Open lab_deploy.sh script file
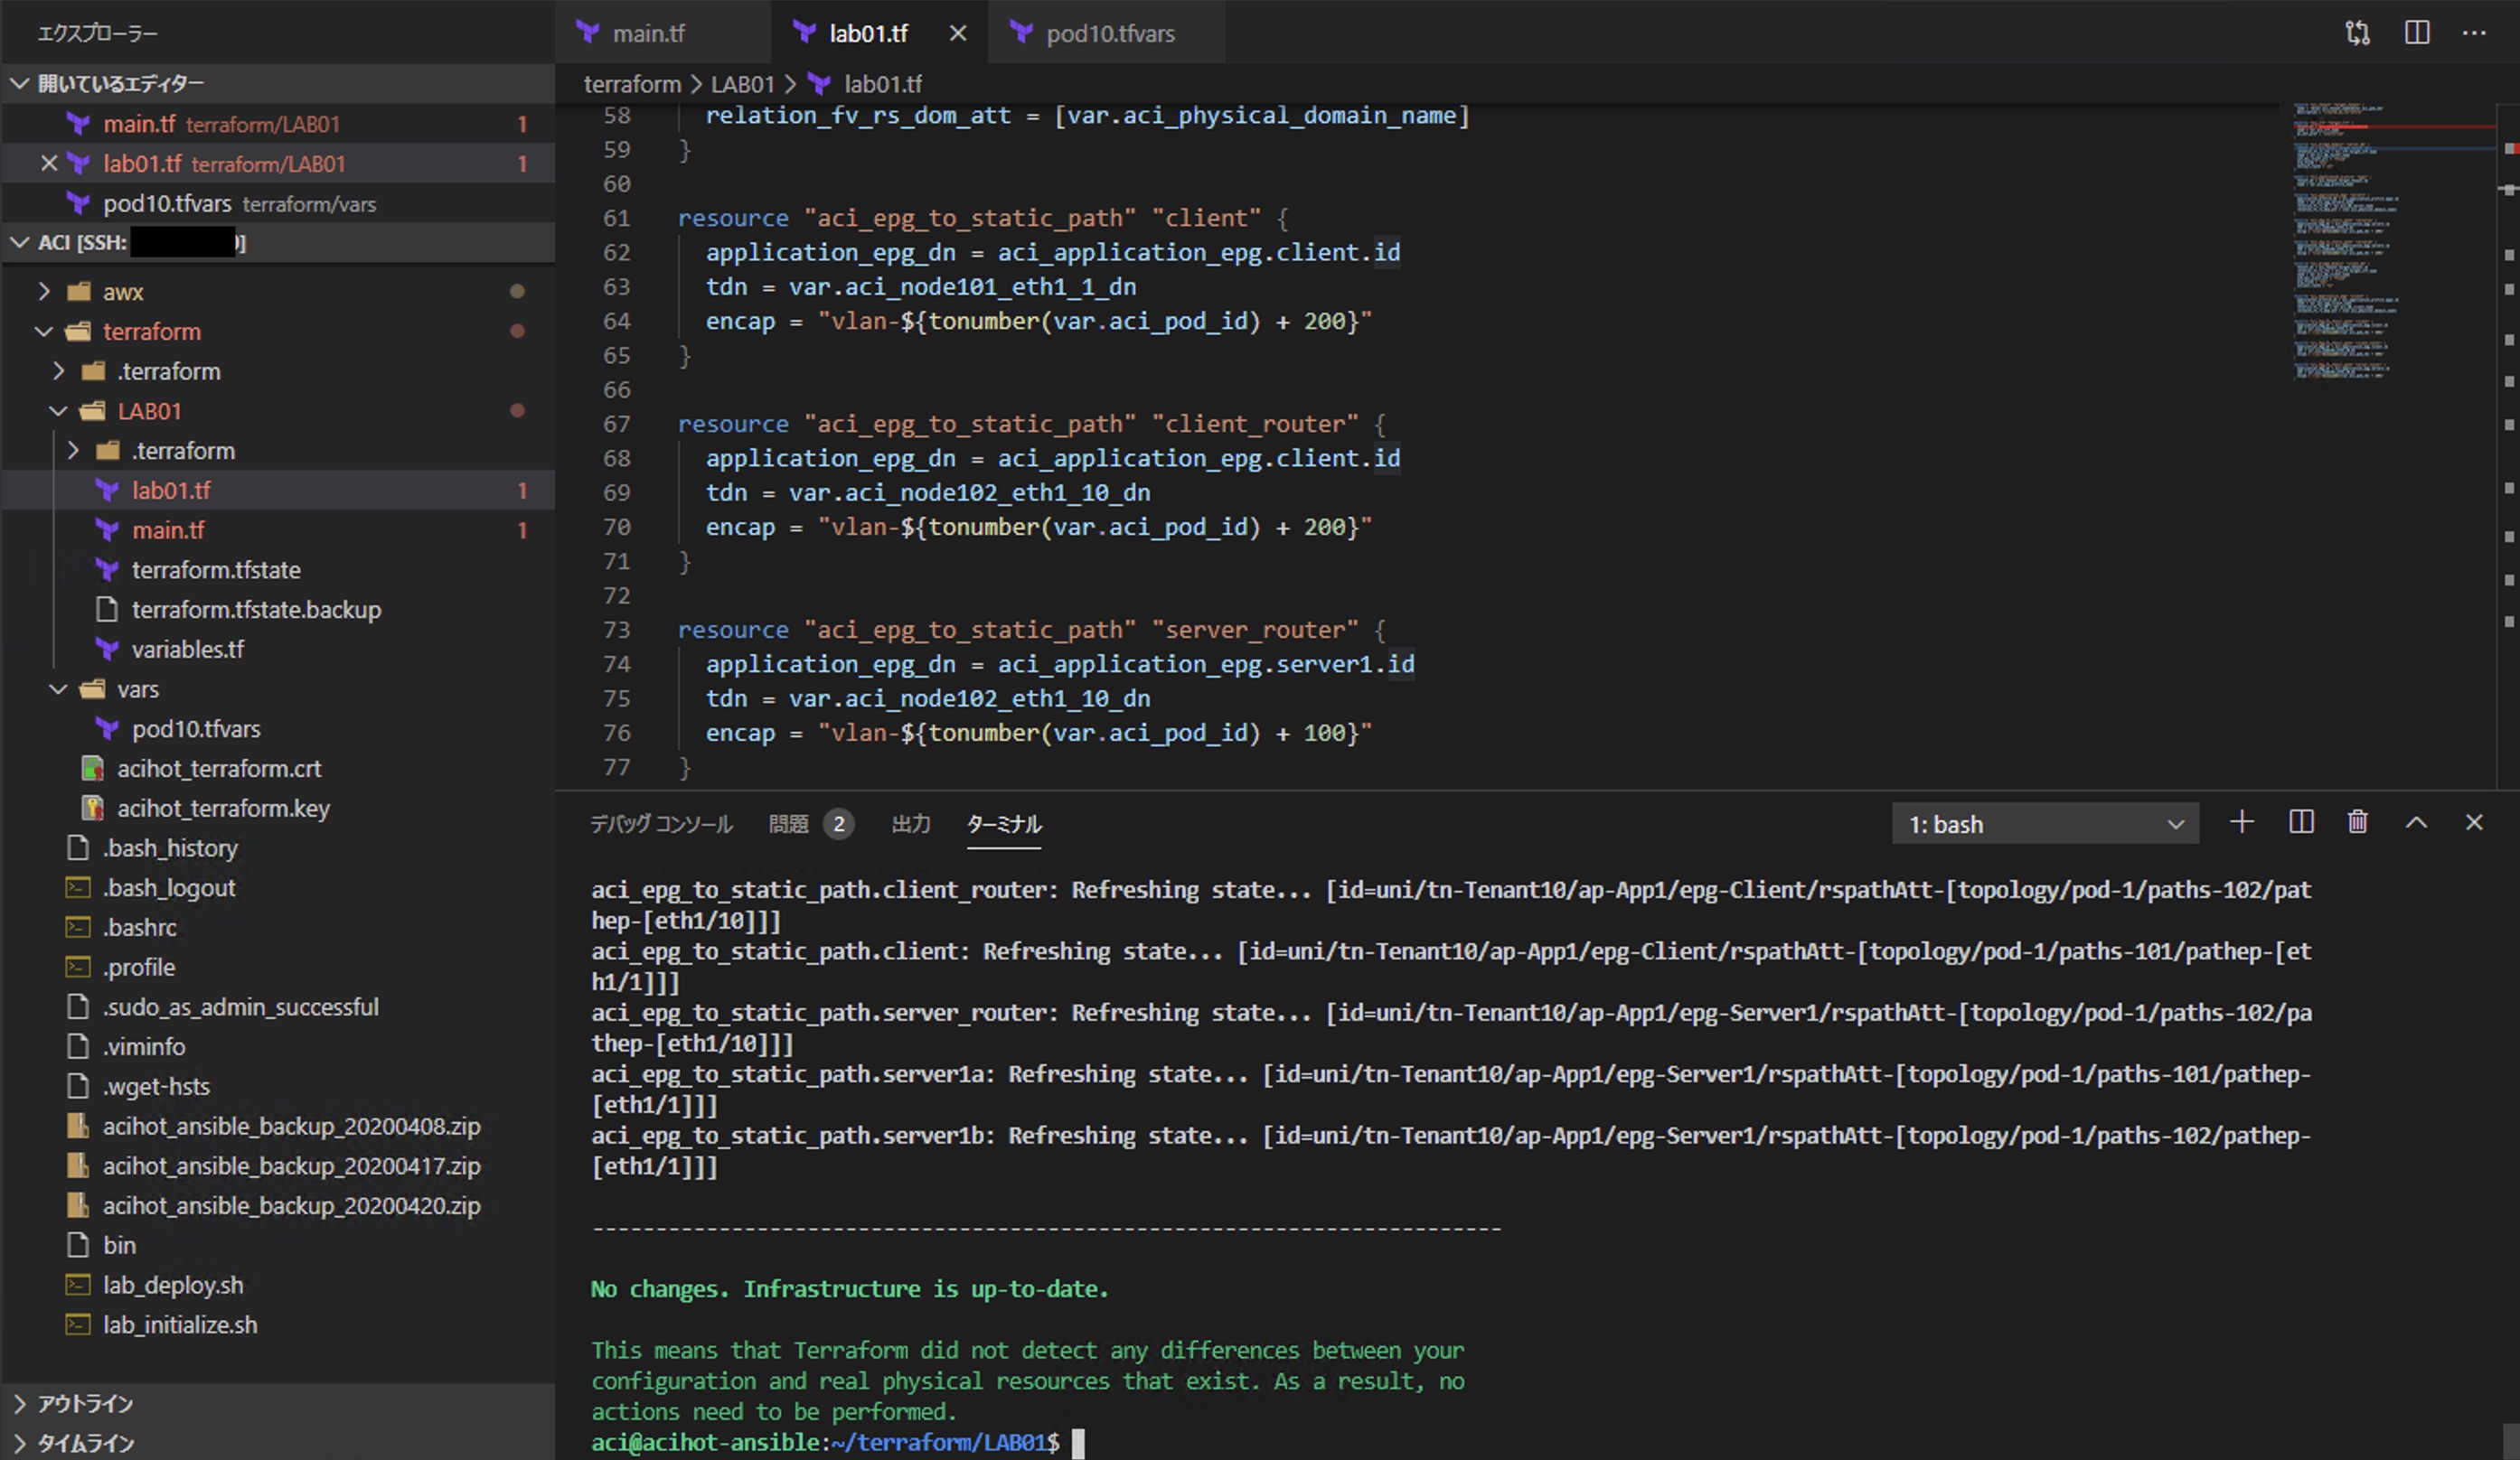The height and width of the screenshot is (1460, 2520). pos(172,1285)
